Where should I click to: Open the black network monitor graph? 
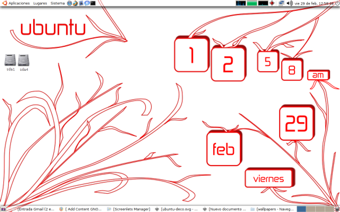coord(263,3)
